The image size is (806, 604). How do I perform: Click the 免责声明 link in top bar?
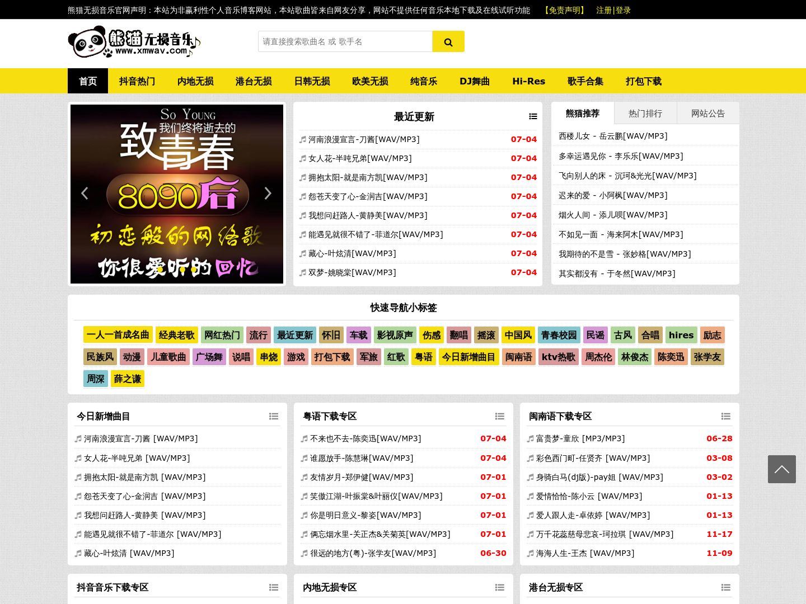pyautogui.click(x=565, y=10)
